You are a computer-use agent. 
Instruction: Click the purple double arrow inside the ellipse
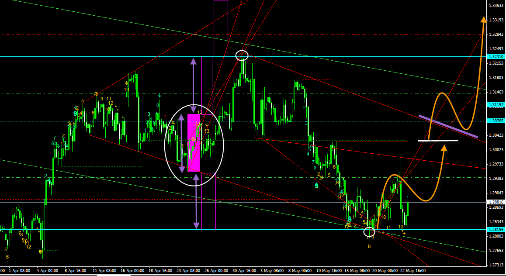pos(181,143)
